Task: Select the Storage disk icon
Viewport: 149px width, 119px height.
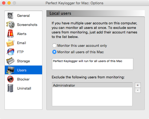Action: pyautogui.click(x=10, y=61)
